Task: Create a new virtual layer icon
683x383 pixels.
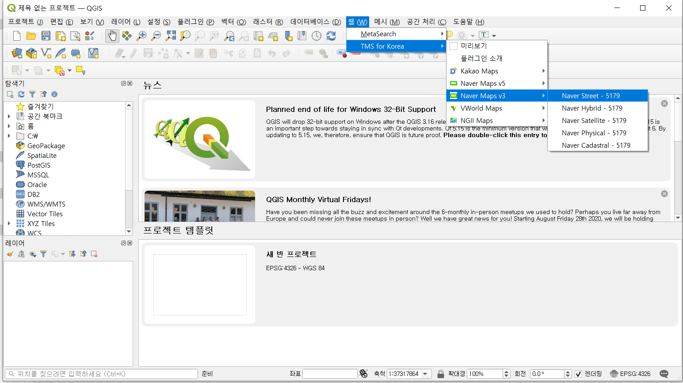Action: pos(93,53)
